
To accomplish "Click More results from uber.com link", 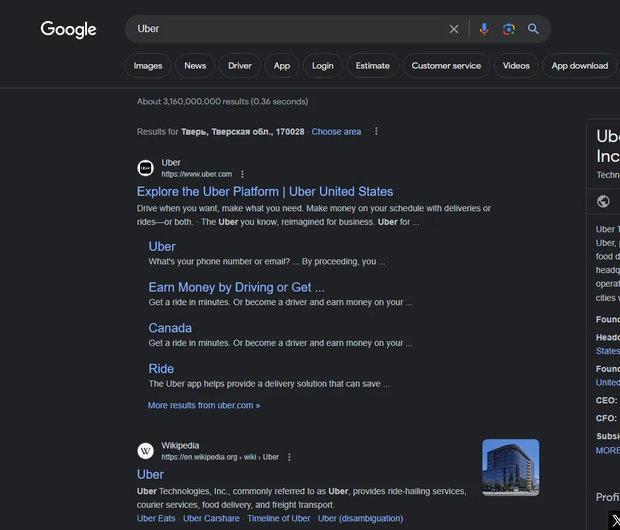I will click(204, 405).
